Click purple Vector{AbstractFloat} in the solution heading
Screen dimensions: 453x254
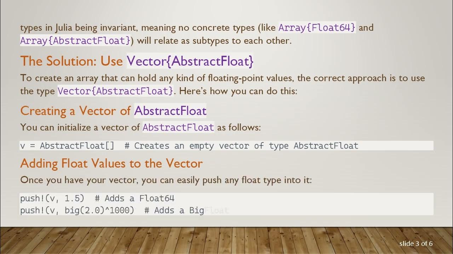point(190,61)
